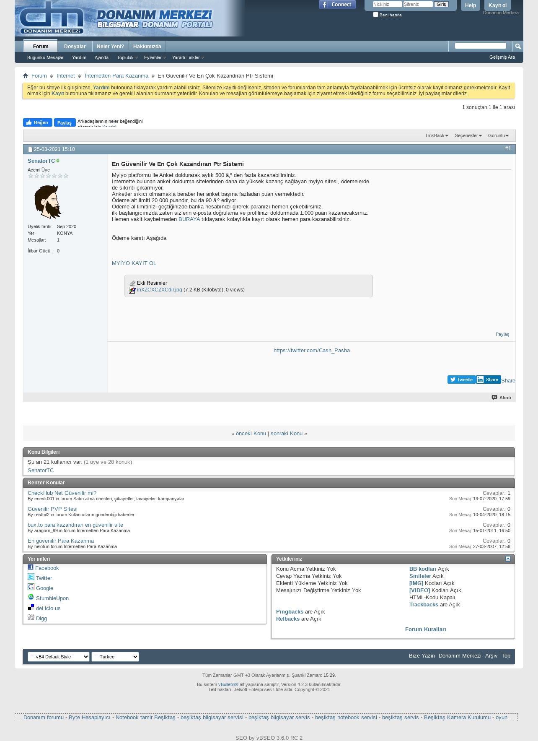Click the Facebook Connect button
538x741 pixels.
click(337, 5)
